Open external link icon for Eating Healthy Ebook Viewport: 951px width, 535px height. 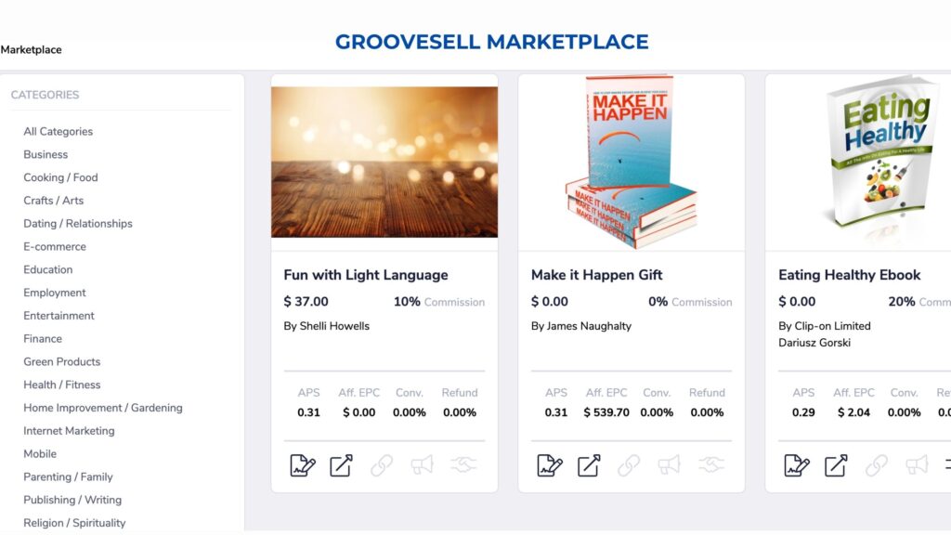[837, 465]
